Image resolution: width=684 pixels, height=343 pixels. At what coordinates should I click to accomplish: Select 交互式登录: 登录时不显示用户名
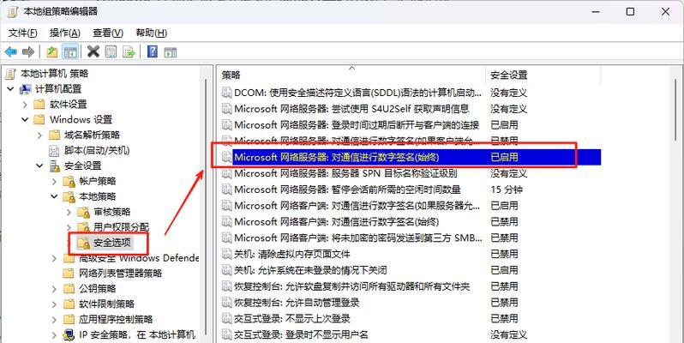click(x=301, y=334)
